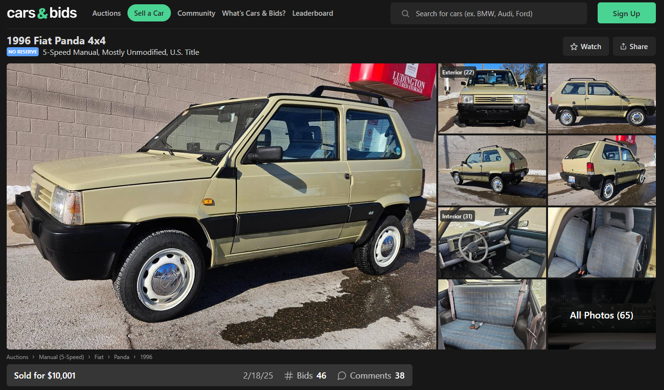Open the front seats thumbnail

602,242
